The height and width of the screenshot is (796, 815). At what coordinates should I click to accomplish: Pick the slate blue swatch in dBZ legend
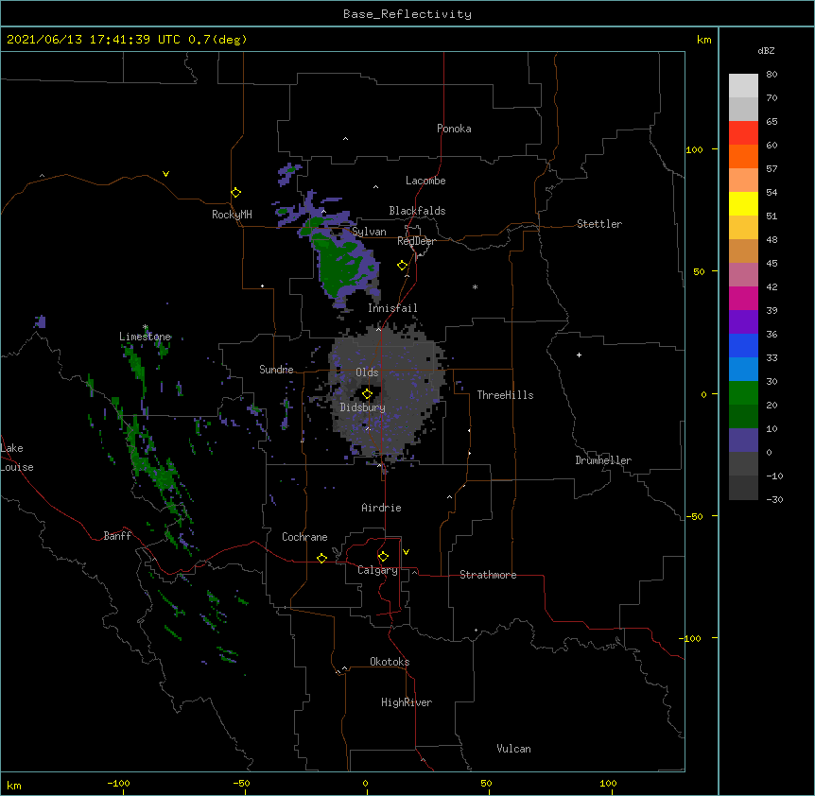(x=743, y=441)
